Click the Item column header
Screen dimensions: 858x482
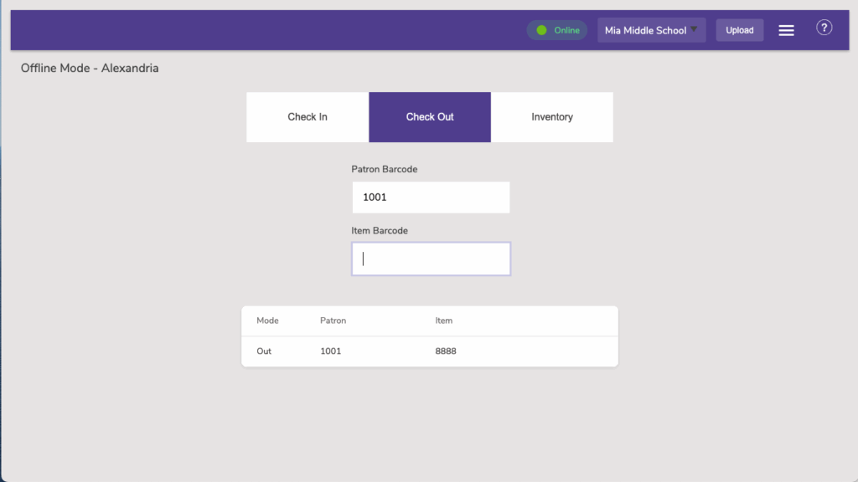pyautogui.click(x=444, y=320)
